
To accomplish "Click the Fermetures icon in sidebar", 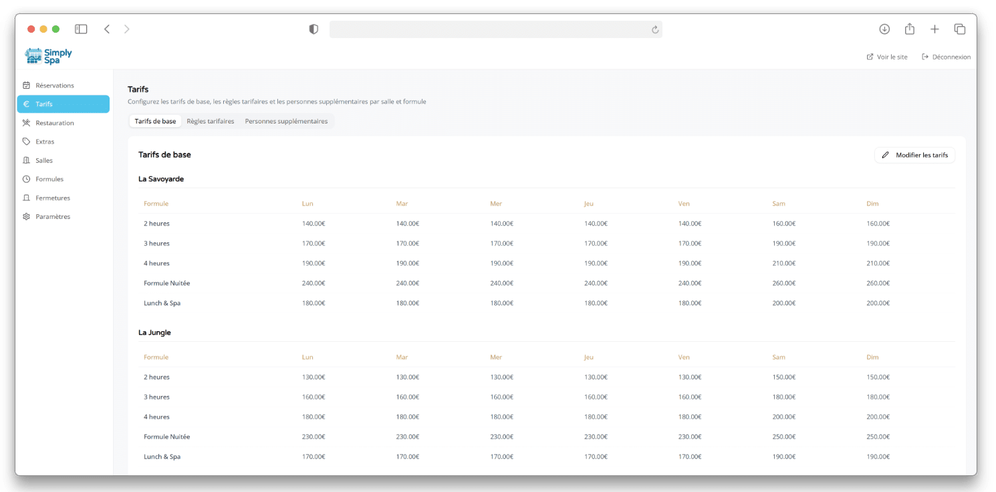I will pyautogui.click(x=27, y=198).
